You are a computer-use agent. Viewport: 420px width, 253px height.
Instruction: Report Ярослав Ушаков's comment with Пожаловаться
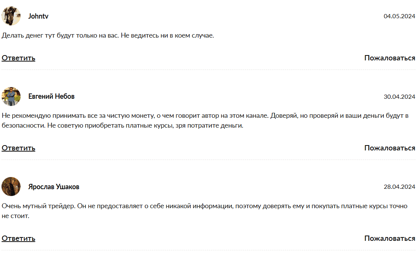390,238
